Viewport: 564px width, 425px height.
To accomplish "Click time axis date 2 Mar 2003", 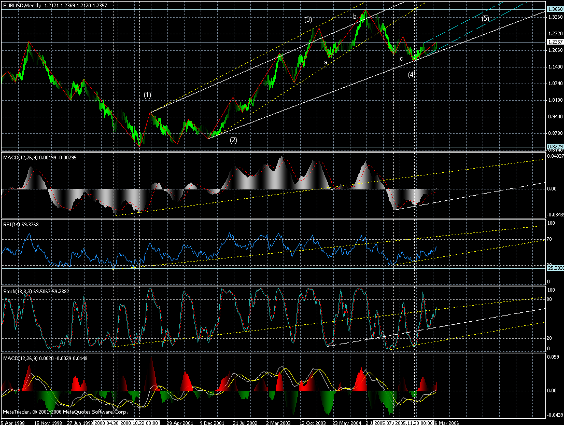I will click(278, 423).
